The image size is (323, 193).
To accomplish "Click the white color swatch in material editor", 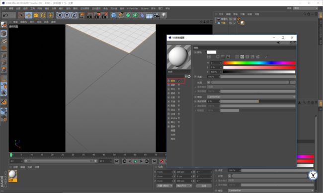I will [x=212, y=52].
